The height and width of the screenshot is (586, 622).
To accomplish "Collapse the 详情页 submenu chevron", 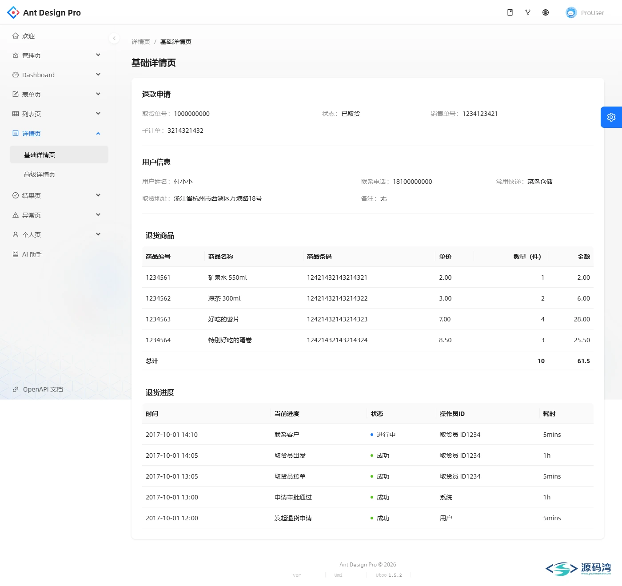I will click(x=98, y=134).
